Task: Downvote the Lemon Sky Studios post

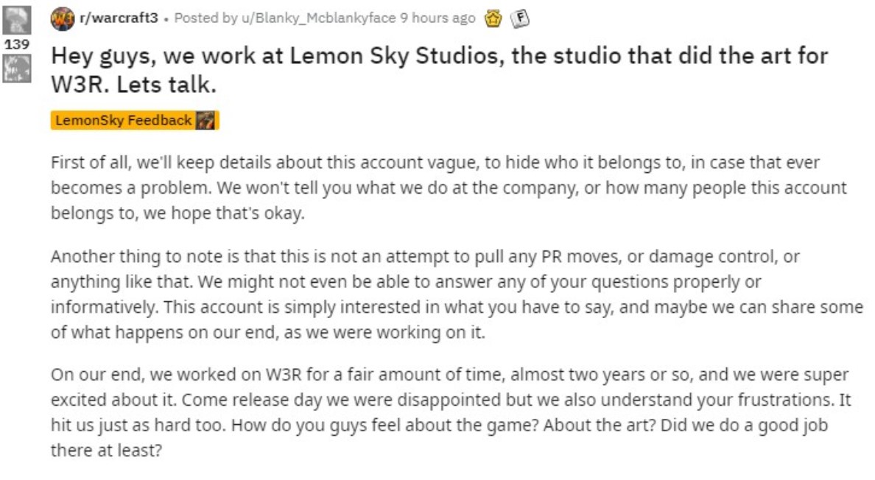Action: [x=18, y=68]
